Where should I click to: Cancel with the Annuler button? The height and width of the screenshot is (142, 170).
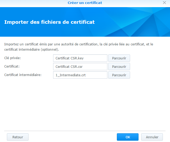click(152, 137)
